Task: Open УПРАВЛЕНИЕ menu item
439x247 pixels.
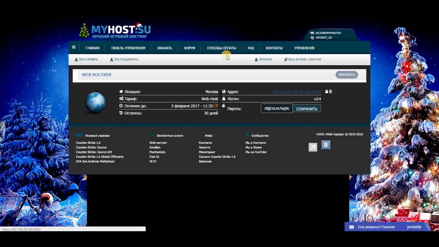Action: click(304, 48)
